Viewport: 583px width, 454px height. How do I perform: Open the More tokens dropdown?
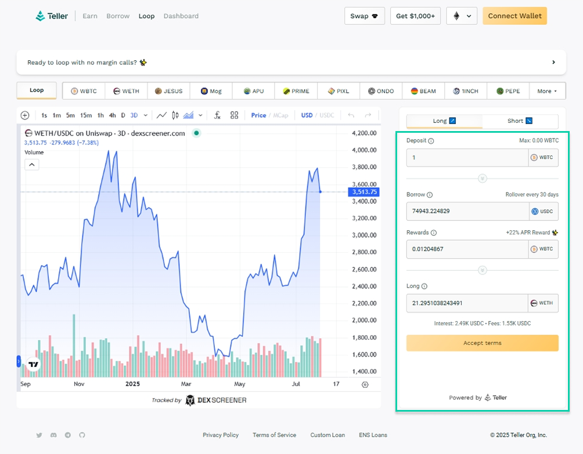[x=547, y=91]
